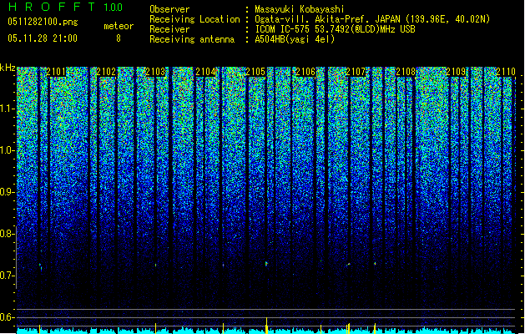Screen dimensions: 525x334
Task: Click the 1.0 kHz frequency axis label
Action: click(x=8, y=151)
